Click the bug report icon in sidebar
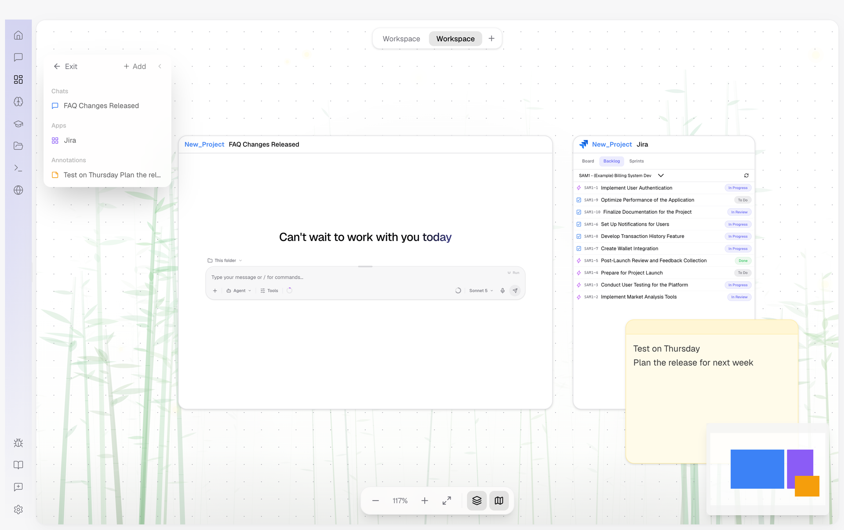844x530 pixels. (x=18, y=443)
